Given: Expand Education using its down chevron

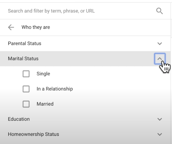Looking at the screenshot, I should tap(160, 119).
